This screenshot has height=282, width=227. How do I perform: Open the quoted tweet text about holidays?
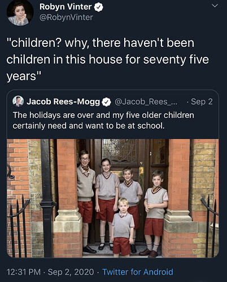pos(103,120)
